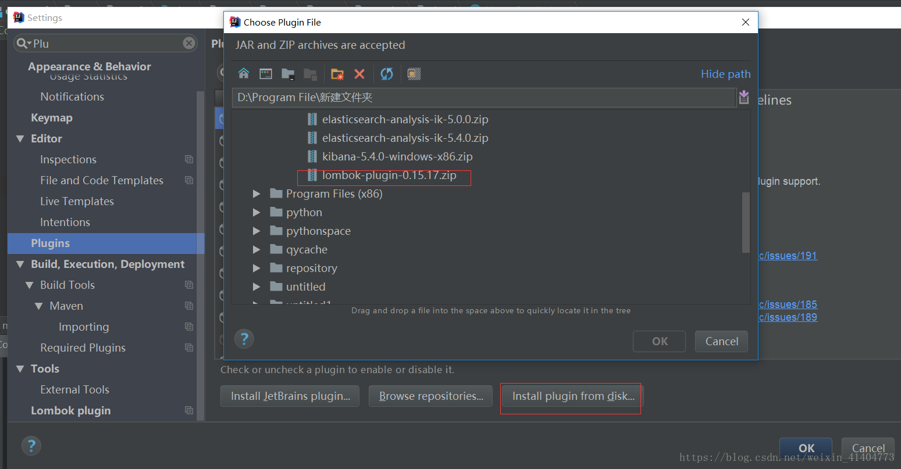The image size is (901, 469).
Task: Click the red Delete toolbar icon
Action: tap(359, 74)
